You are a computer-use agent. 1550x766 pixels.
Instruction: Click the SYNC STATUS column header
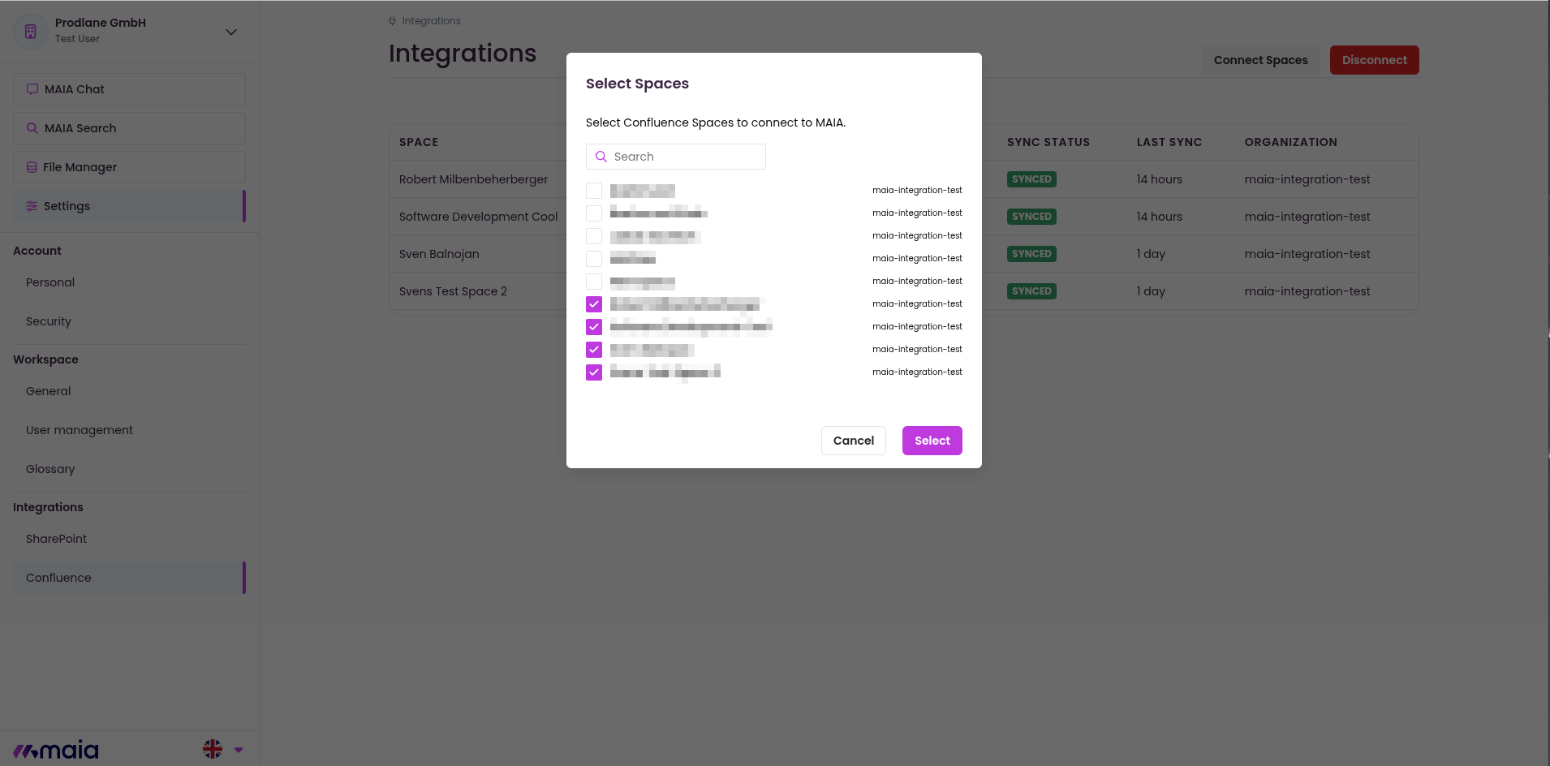[1048, 142]
